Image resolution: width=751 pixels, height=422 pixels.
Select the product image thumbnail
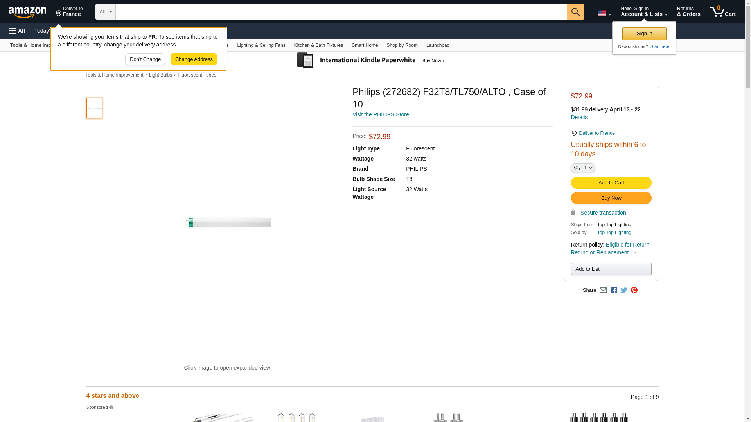point(94,108)
